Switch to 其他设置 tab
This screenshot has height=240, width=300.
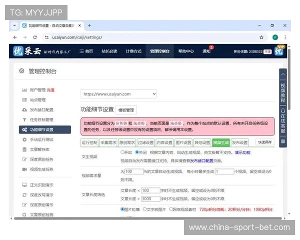pyautogui.click(x=202, y=143)
